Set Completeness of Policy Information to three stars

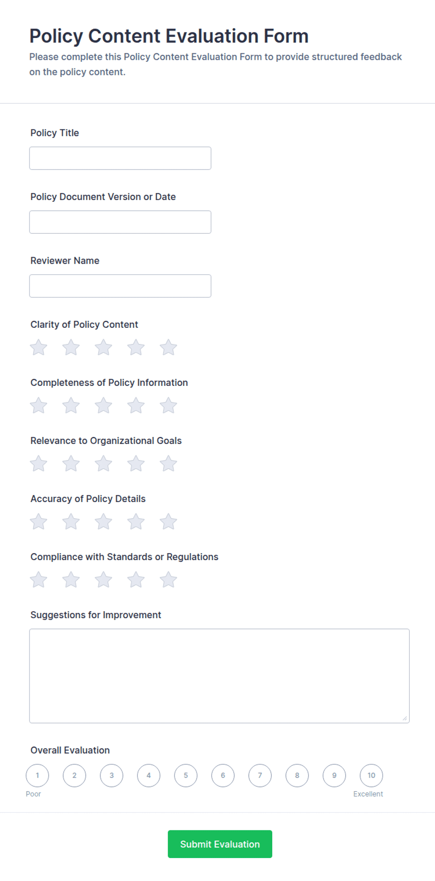103,406
